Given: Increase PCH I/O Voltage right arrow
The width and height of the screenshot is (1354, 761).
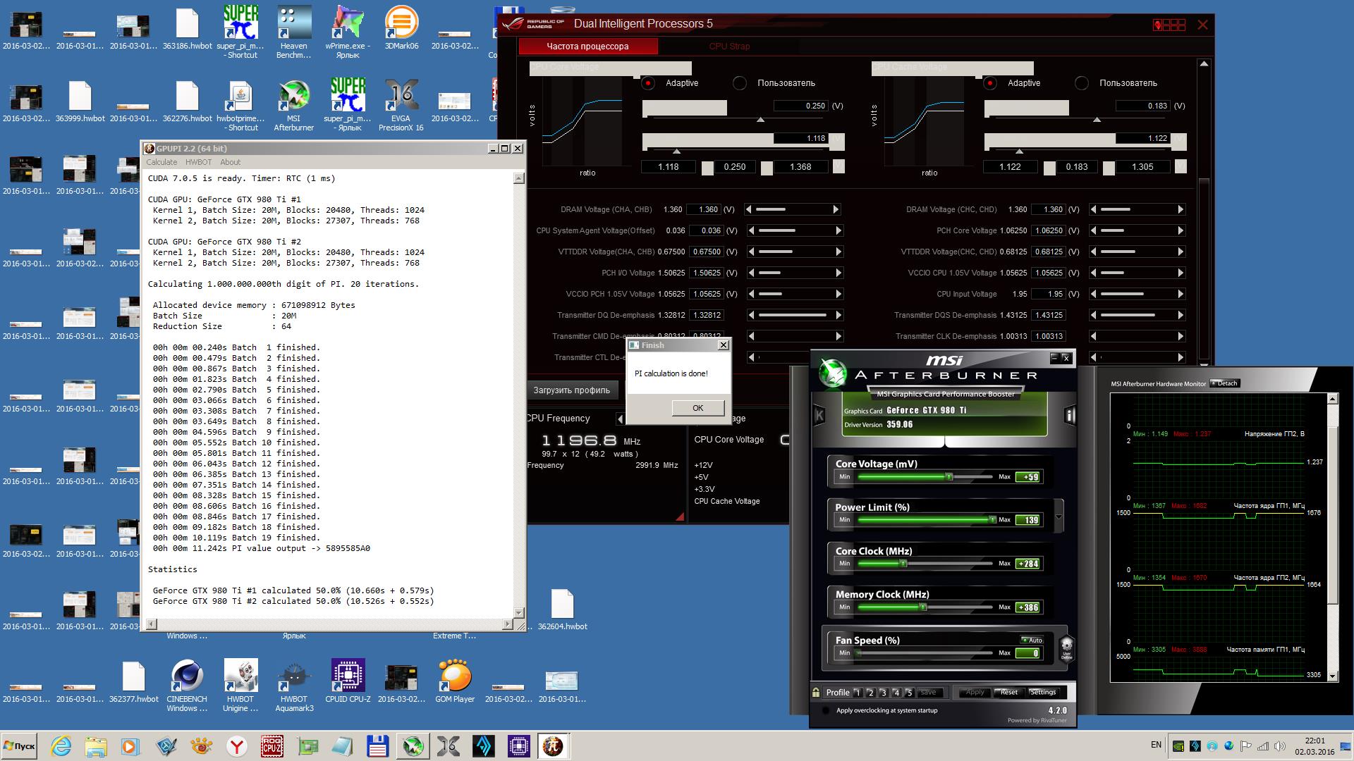Looking at the screenshot, I should click(x=838, y=273).
